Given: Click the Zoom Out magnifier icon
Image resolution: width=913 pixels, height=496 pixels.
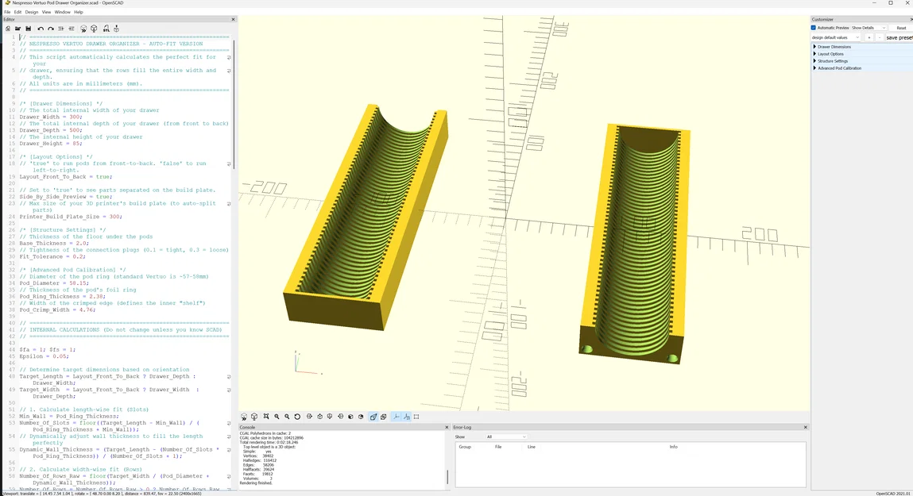Looking at the screenshot, I should pyautogui.click(x=287, y=417).
